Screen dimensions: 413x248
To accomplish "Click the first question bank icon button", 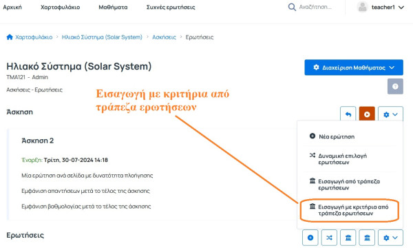I will click(x=348, y=238).
